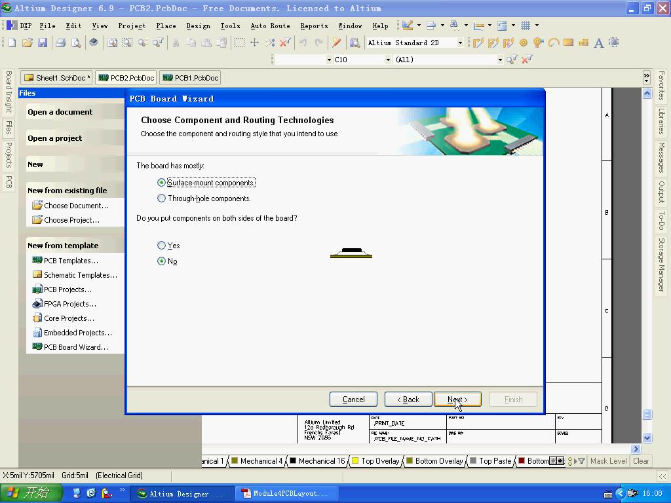The image size is (671, 503).
Task: Click the Next button in wizard
Action: pos(457,400)
